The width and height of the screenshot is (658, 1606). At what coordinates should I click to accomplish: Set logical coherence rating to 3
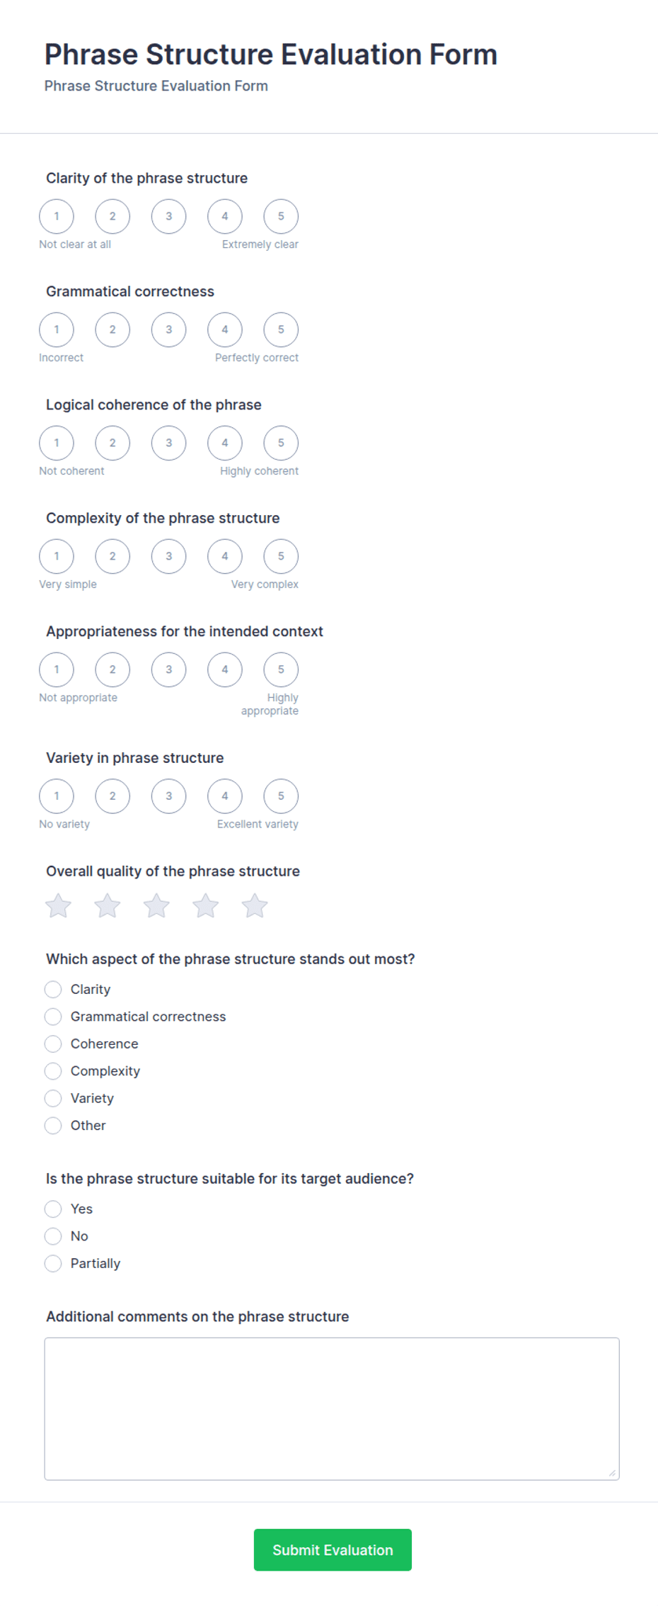(x=168, y=443)
